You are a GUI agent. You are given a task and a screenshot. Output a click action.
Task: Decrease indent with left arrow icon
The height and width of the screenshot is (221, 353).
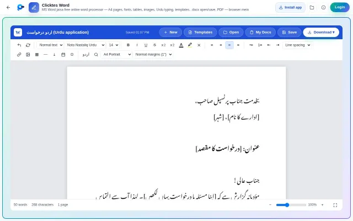point(269,45)
